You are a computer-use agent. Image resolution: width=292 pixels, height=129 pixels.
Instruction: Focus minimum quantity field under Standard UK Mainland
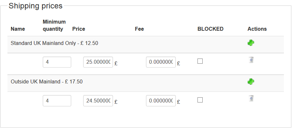(x=57, y=62)
